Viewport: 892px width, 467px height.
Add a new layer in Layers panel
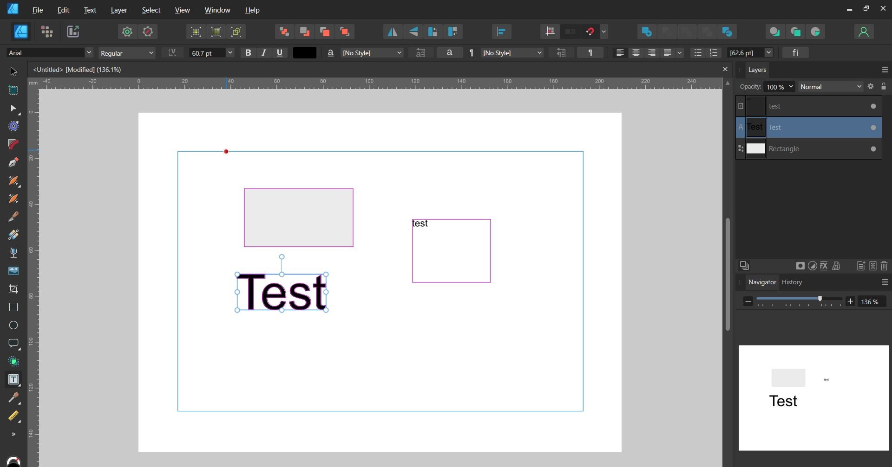pos(861,266)
